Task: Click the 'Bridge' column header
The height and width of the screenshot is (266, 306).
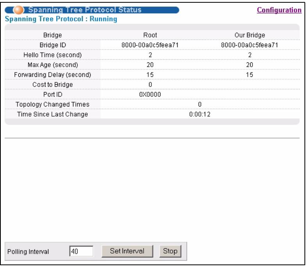Action: tap(52, 35)
